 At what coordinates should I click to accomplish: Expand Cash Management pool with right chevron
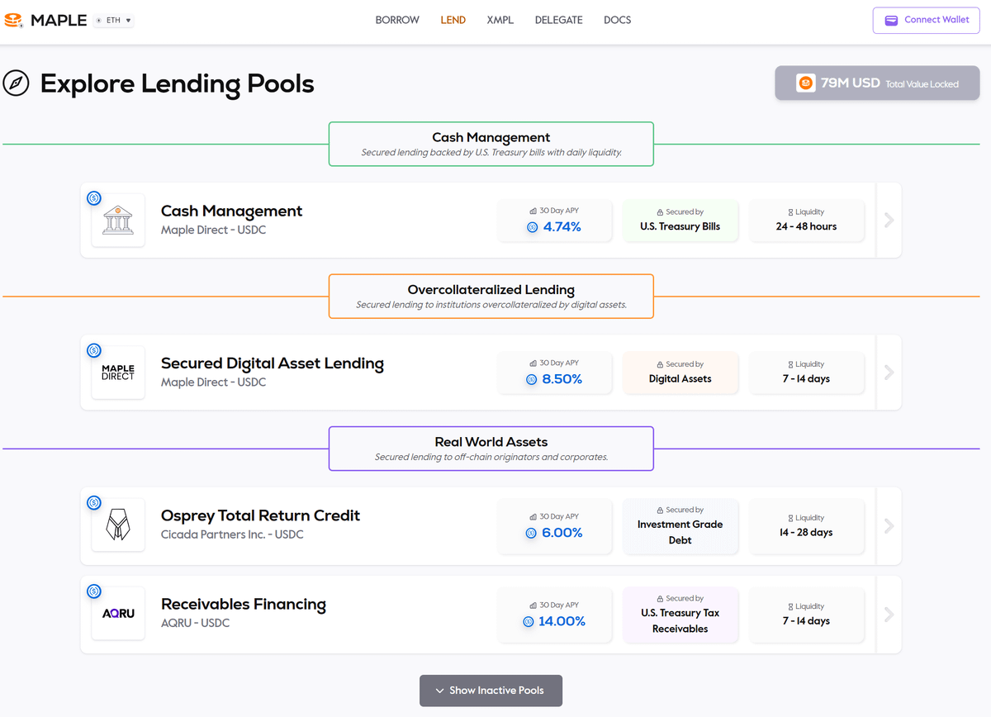point(889,221)
